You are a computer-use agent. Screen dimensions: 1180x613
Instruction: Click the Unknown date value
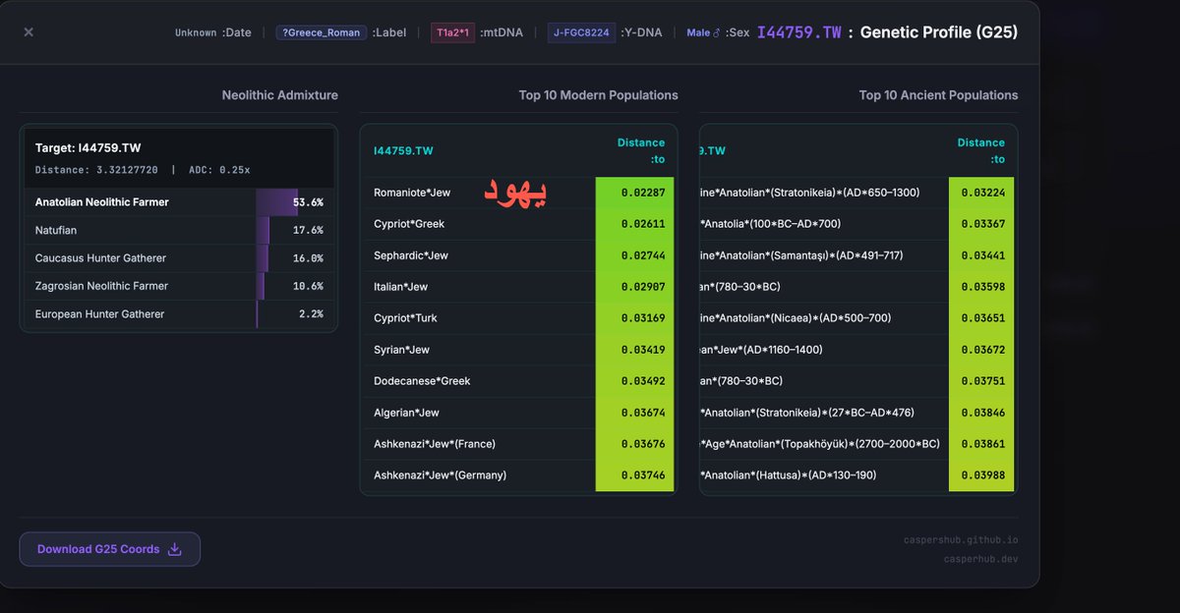click(196, 32)
